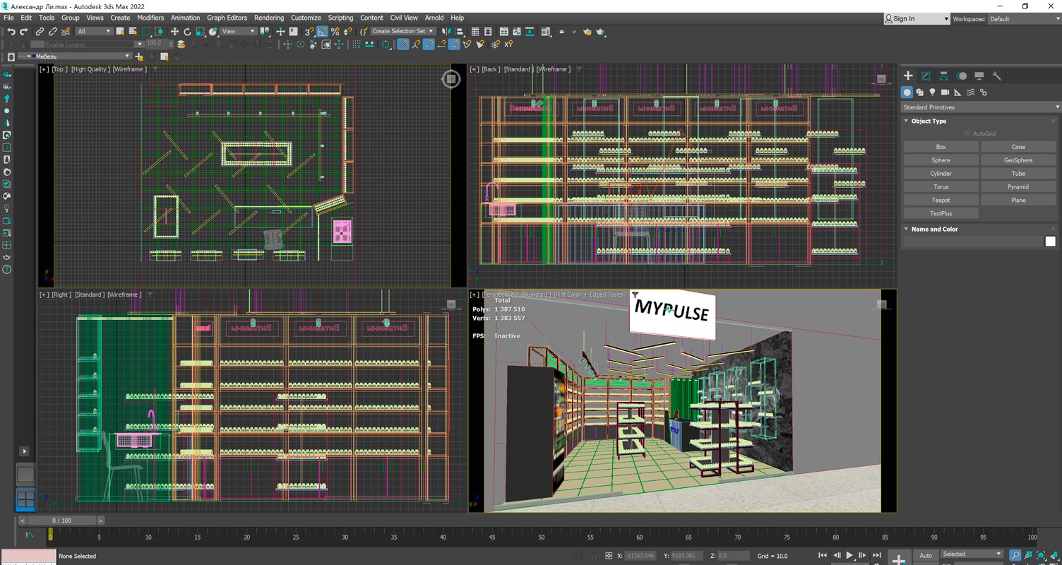Toggle Angle Snap in the main toolbar
Viewport: 1062px width, 565px height.
[x=322, y=32]
